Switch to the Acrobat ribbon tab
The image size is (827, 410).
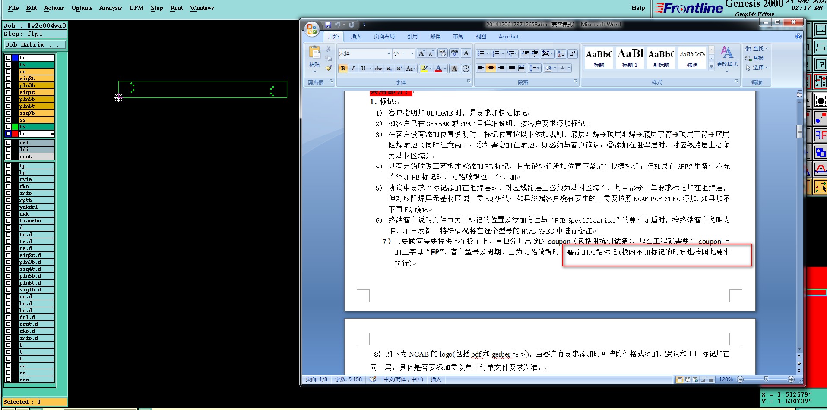coord(509,37)
